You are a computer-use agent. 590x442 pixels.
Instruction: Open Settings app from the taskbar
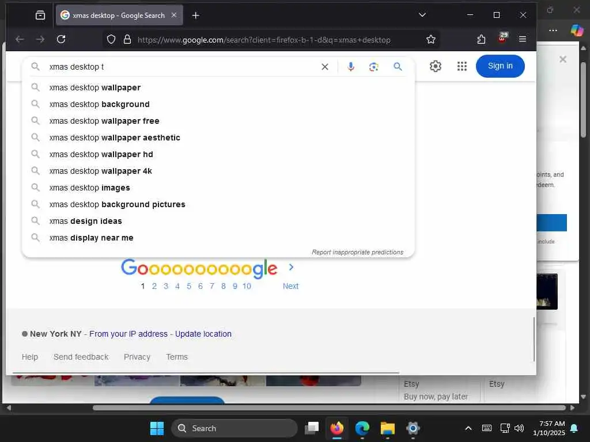413,428
